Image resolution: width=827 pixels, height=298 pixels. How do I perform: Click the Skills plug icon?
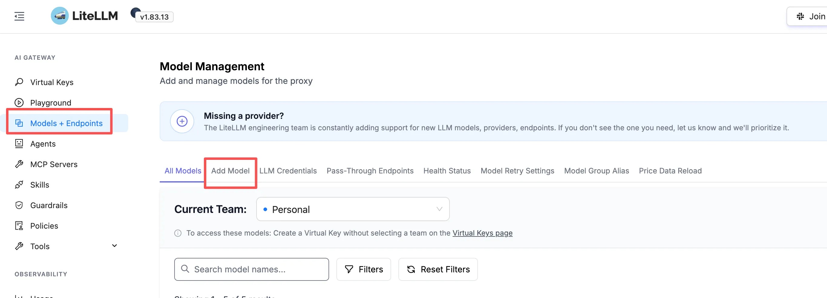(x=19, y=185)
